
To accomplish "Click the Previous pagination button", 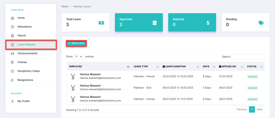I will (242, 109).
